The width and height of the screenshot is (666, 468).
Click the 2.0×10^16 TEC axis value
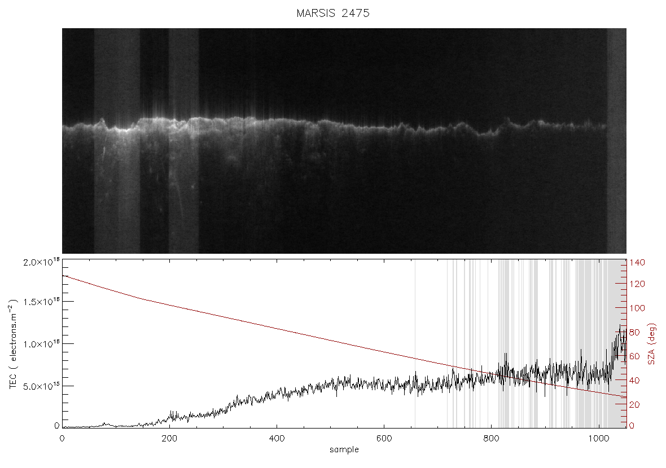coord(41,262)
